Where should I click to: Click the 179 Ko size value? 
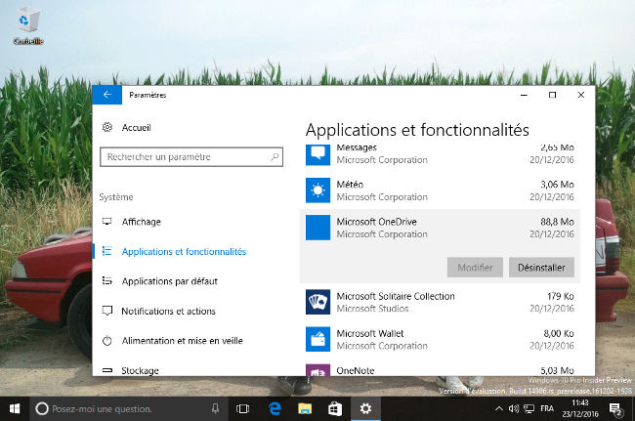coord(561,296)
